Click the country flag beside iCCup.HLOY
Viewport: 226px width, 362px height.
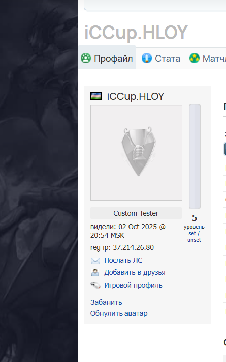pos(96,96)
